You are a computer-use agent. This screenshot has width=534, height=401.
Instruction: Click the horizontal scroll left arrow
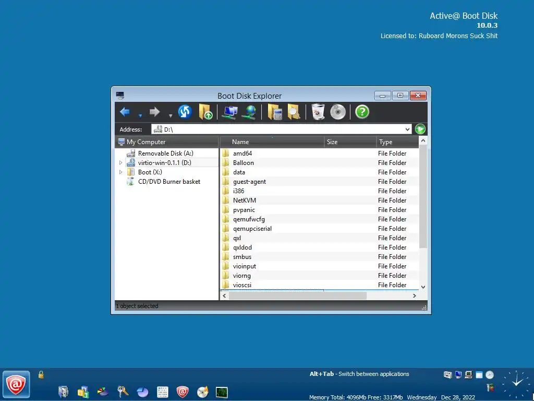224,296
